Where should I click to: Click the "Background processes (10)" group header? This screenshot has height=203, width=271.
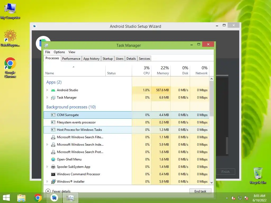[71, 107]
